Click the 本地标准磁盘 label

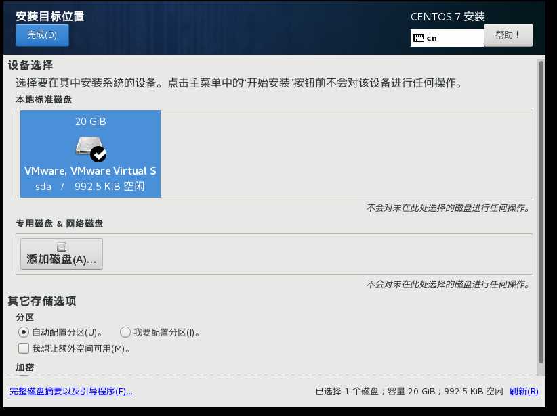43,99
